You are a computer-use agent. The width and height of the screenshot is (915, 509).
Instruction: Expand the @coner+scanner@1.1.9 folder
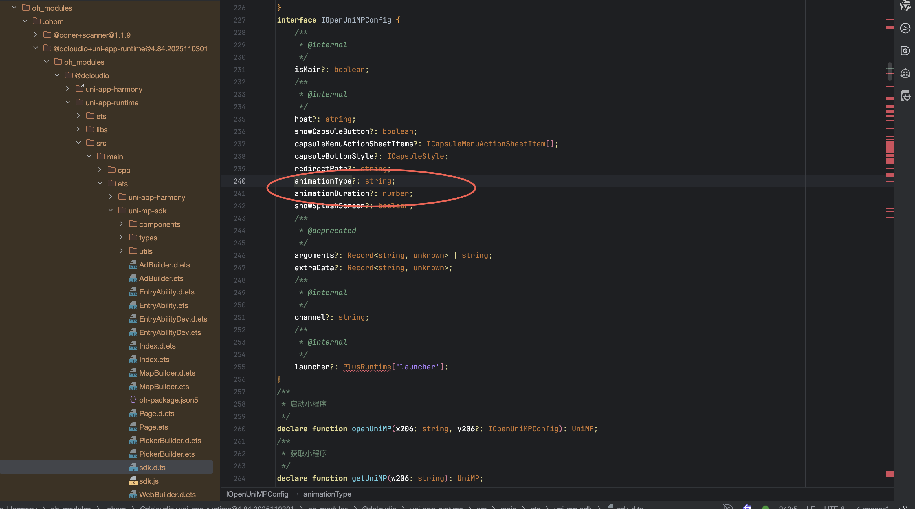(35, 34)
